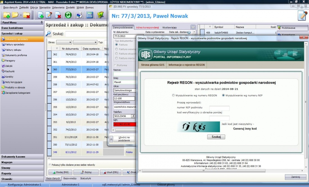This screenshot has width=309, height=187.
Task: Open the dropdown arrow next to folder icon
Action: coord(21,15)
